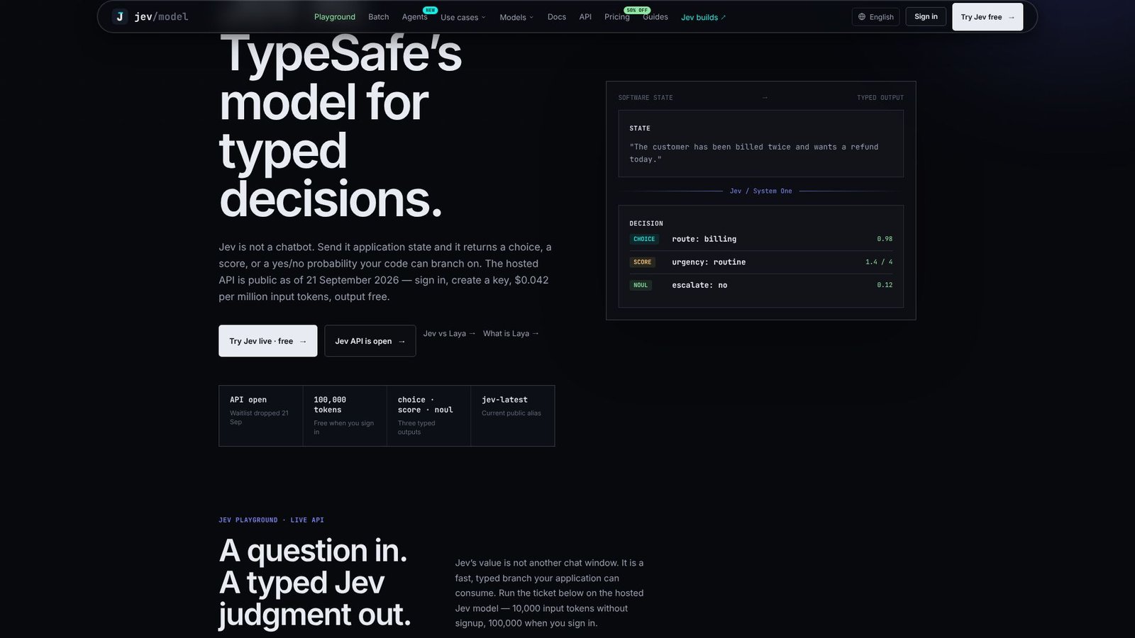
Task: Go to the Batch page
Action: 379,17
